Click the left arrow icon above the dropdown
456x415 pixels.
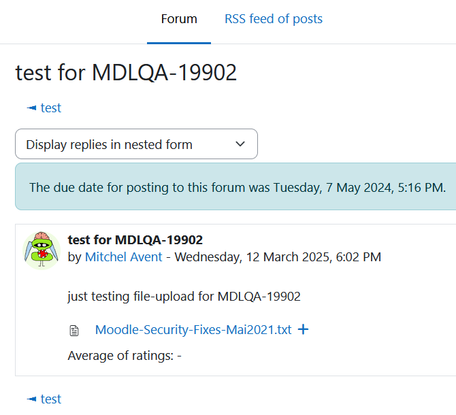point(31,108)
